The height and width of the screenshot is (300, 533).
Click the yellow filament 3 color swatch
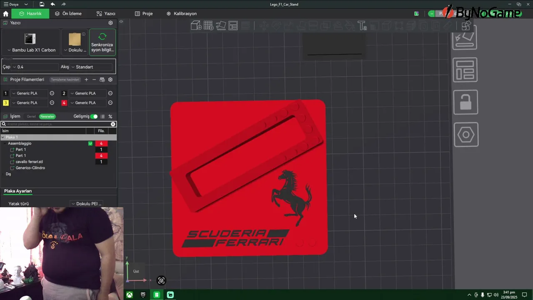(x=5, y=103)
